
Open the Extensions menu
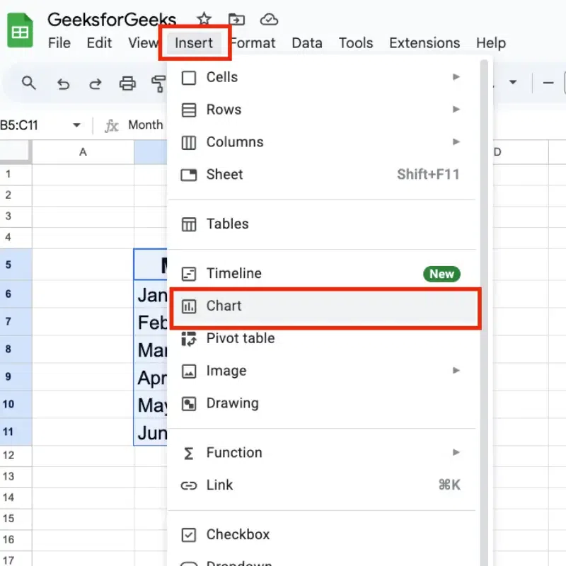pyautogui.click(x=424, y=43)
